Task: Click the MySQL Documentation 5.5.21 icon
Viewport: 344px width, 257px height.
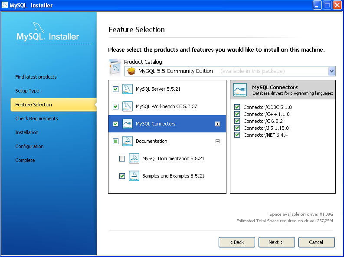Action: (134, 158)
